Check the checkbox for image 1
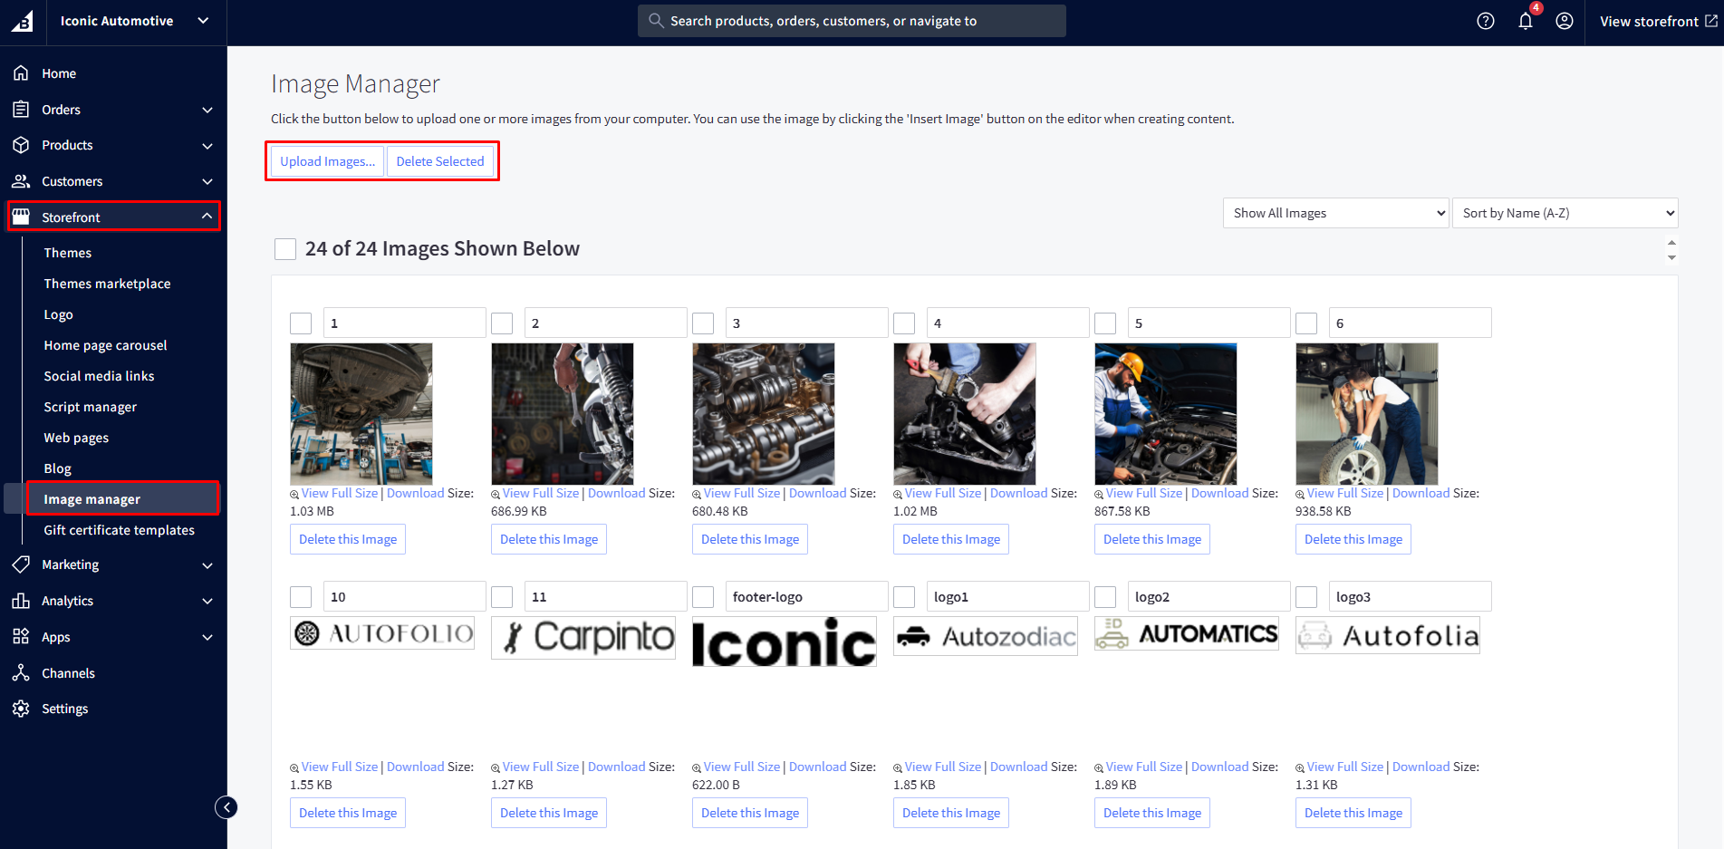Image resolution: width=1724 pixels, height=849 pixels. [x=301, y=323]
